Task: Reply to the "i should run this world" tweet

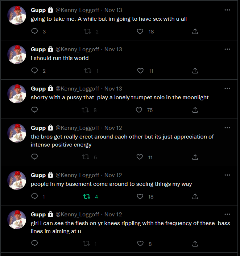Action: (35, 71)
